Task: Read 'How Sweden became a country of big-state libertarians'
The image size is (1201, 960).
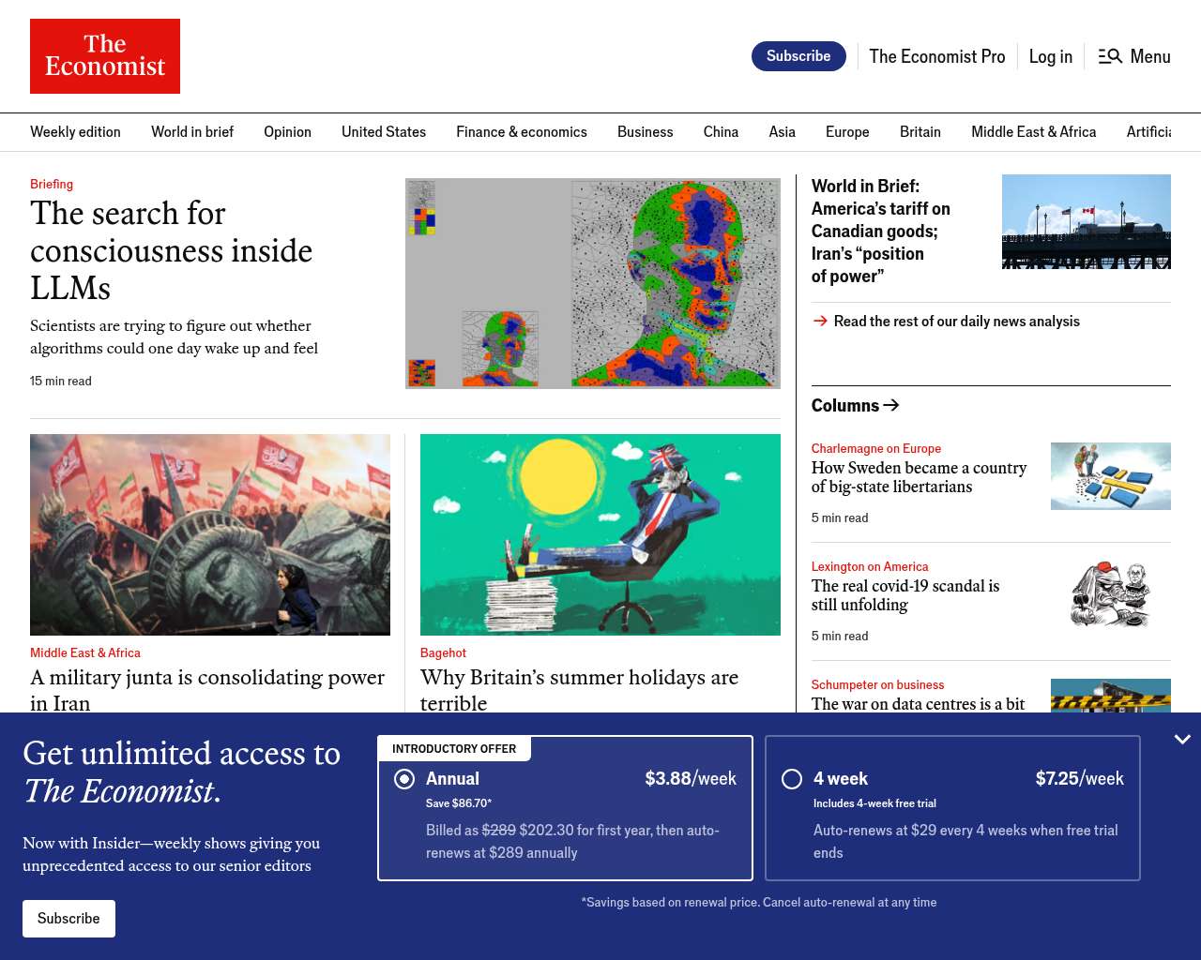Action: pyautogui.click(x=919, y=477)
